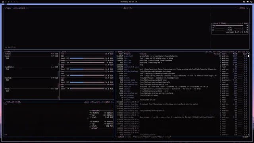Screen dimensions: 254x143
Task: Click the mem box title
Action: pos(8,52)
